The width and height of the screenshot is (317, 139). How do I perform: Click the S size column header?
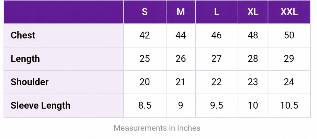[145, 12]
